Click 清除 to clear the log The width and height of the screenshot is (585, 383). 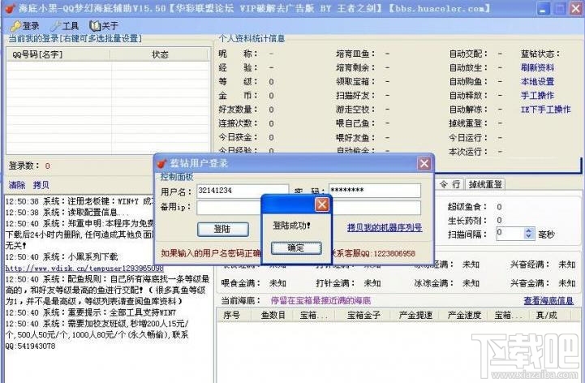[x=17, y=185]
